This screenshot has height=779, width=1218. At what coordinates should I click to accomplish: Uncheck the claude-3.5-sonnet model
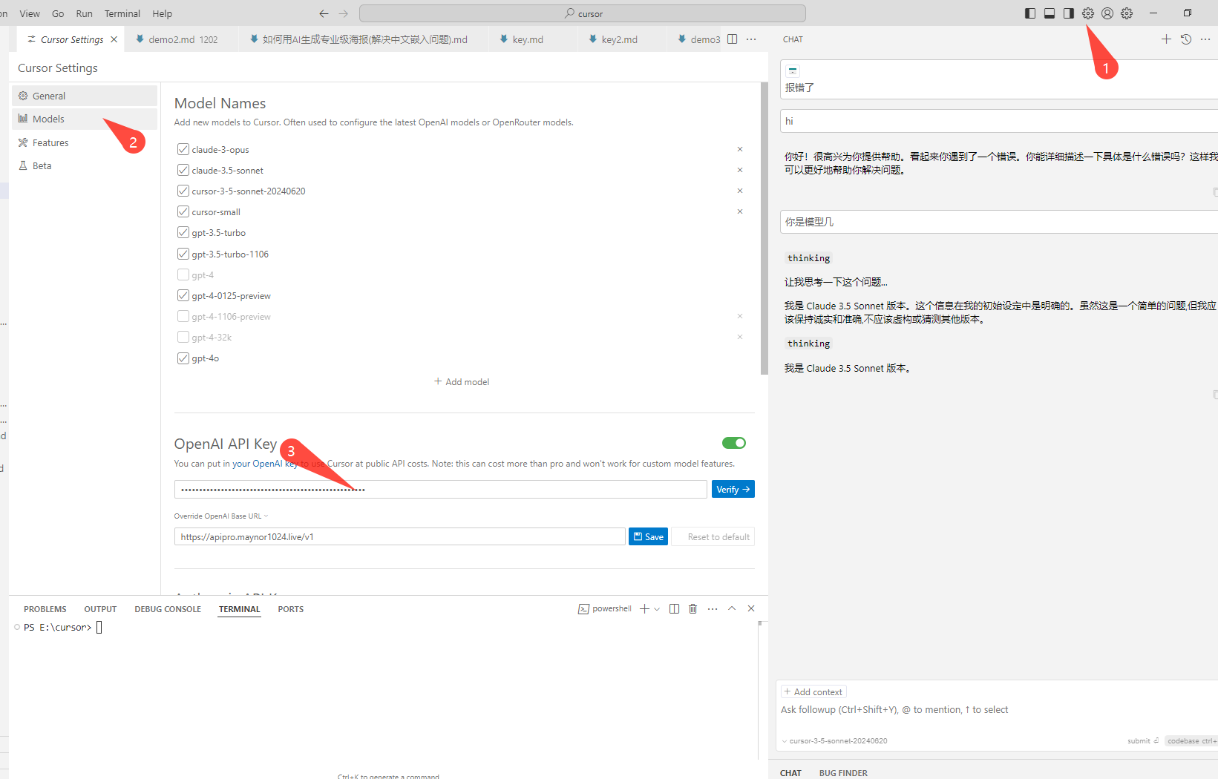click(x=183, y=170)
